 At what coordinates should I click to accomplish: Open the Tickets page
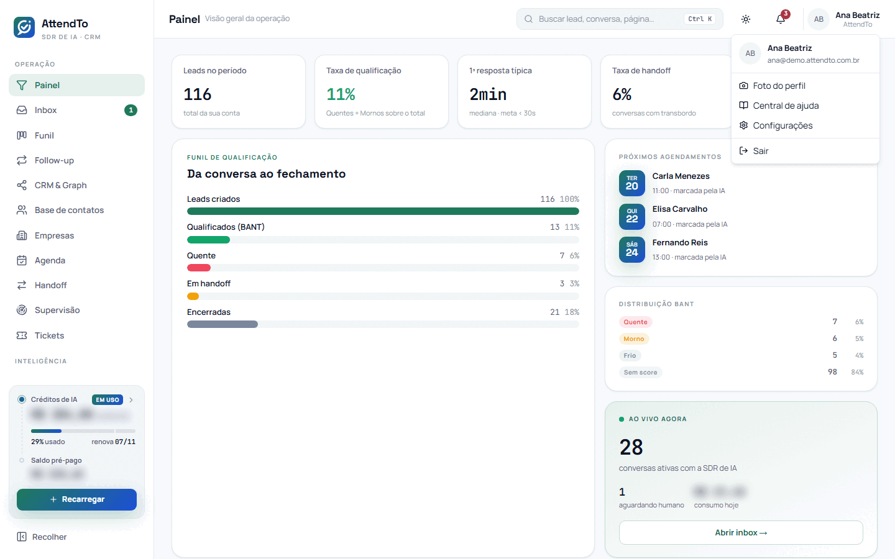(x=76, y=335)
